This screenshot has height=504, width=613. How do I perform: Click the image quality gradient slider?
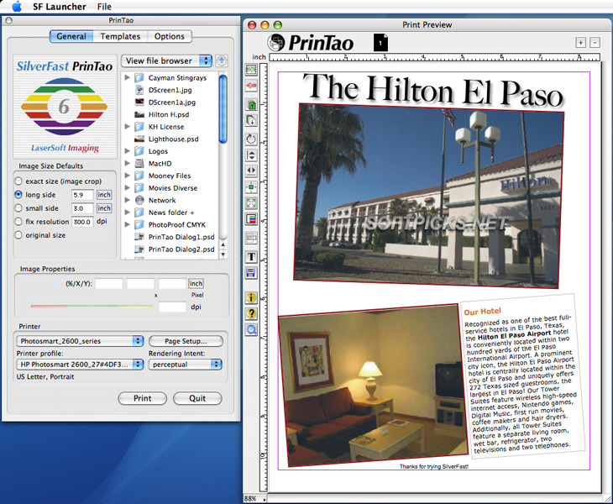click(92, 307)
